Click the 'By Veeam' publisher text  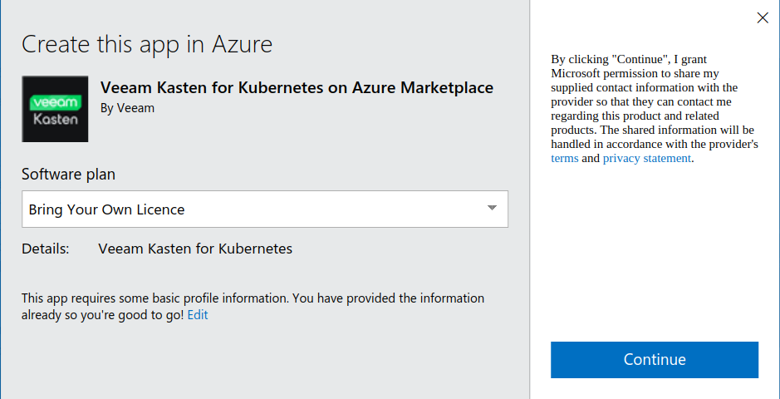(127, 108)
